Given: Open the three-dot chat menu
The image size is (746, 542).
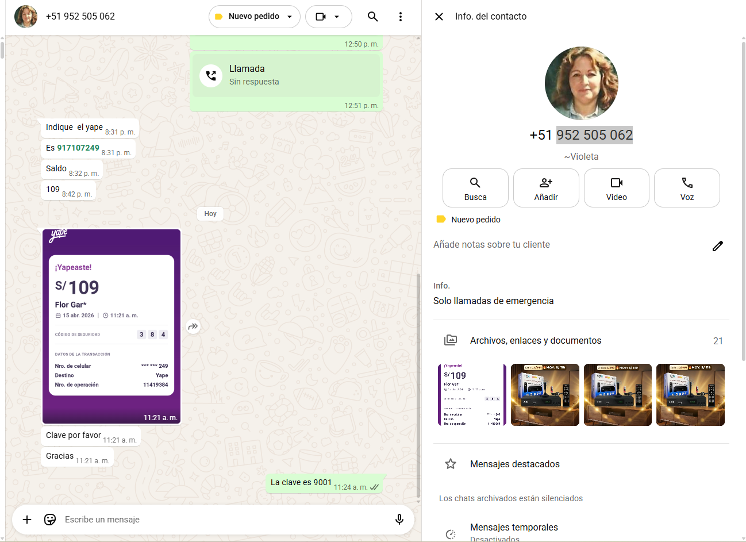Looking at the screenshot, I should (400, 17).
